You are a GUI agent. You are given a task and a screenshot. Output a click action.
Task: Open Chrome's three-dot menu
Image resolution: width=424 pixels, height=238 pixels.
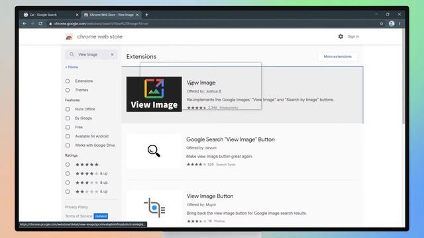(x=399, y=24)
